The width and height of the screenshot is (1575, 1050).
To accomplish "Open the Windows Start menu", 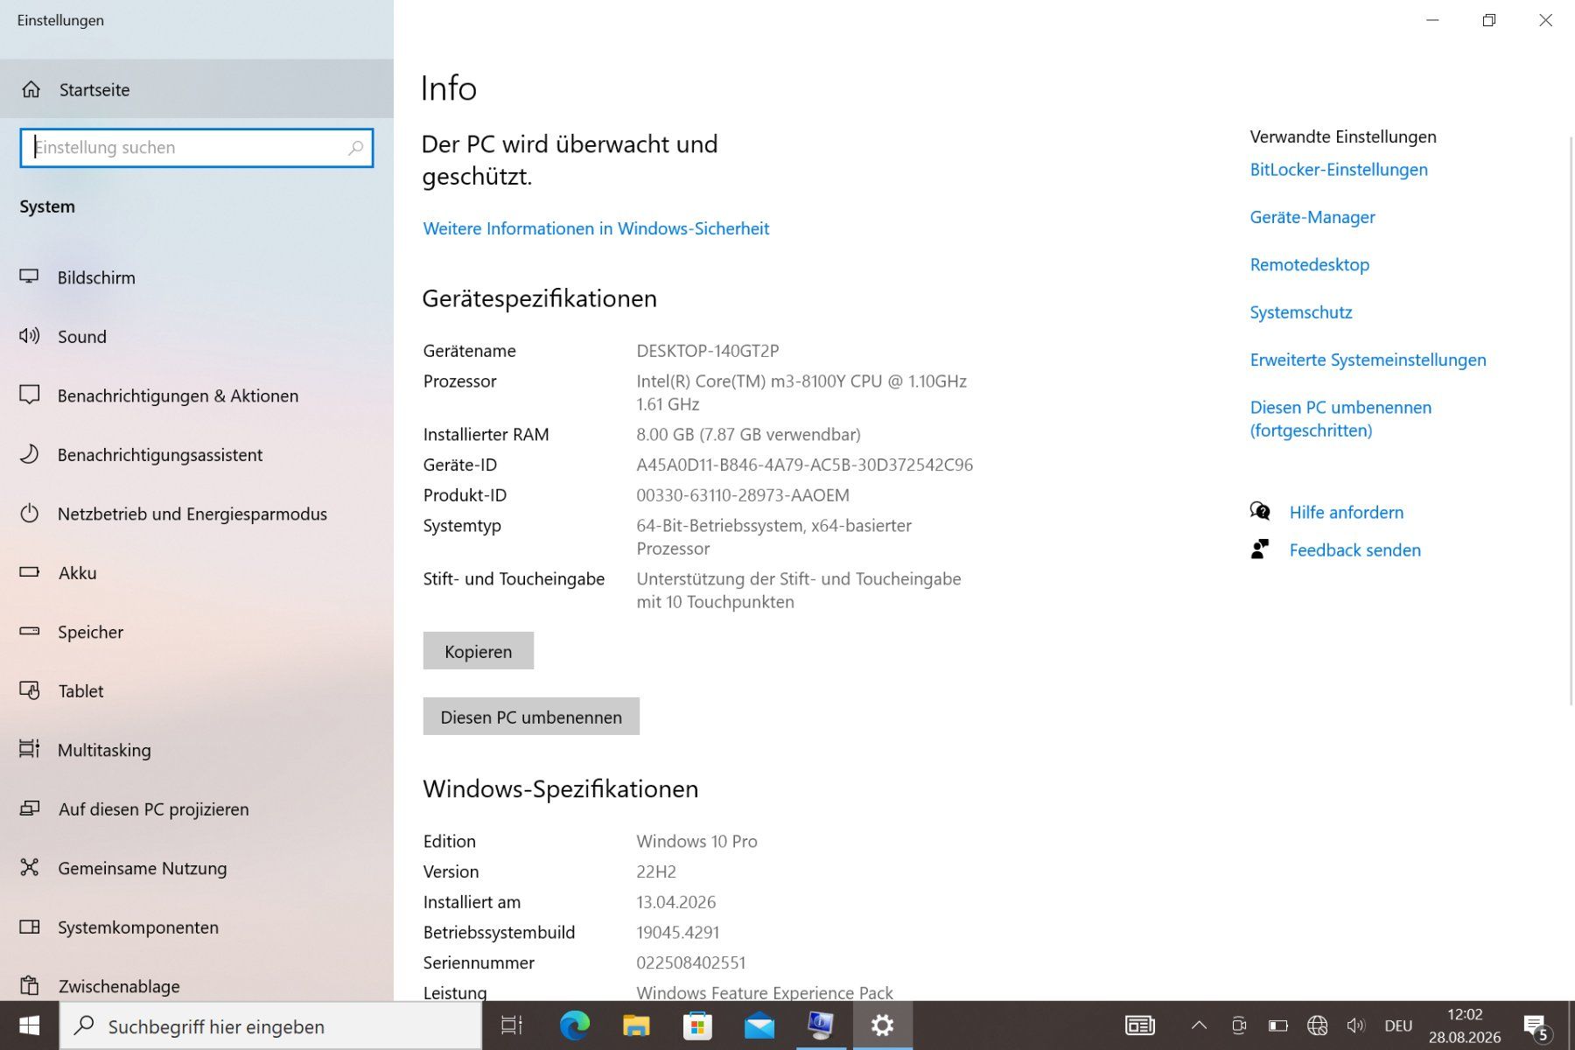I will click(x=29, y=1025).
